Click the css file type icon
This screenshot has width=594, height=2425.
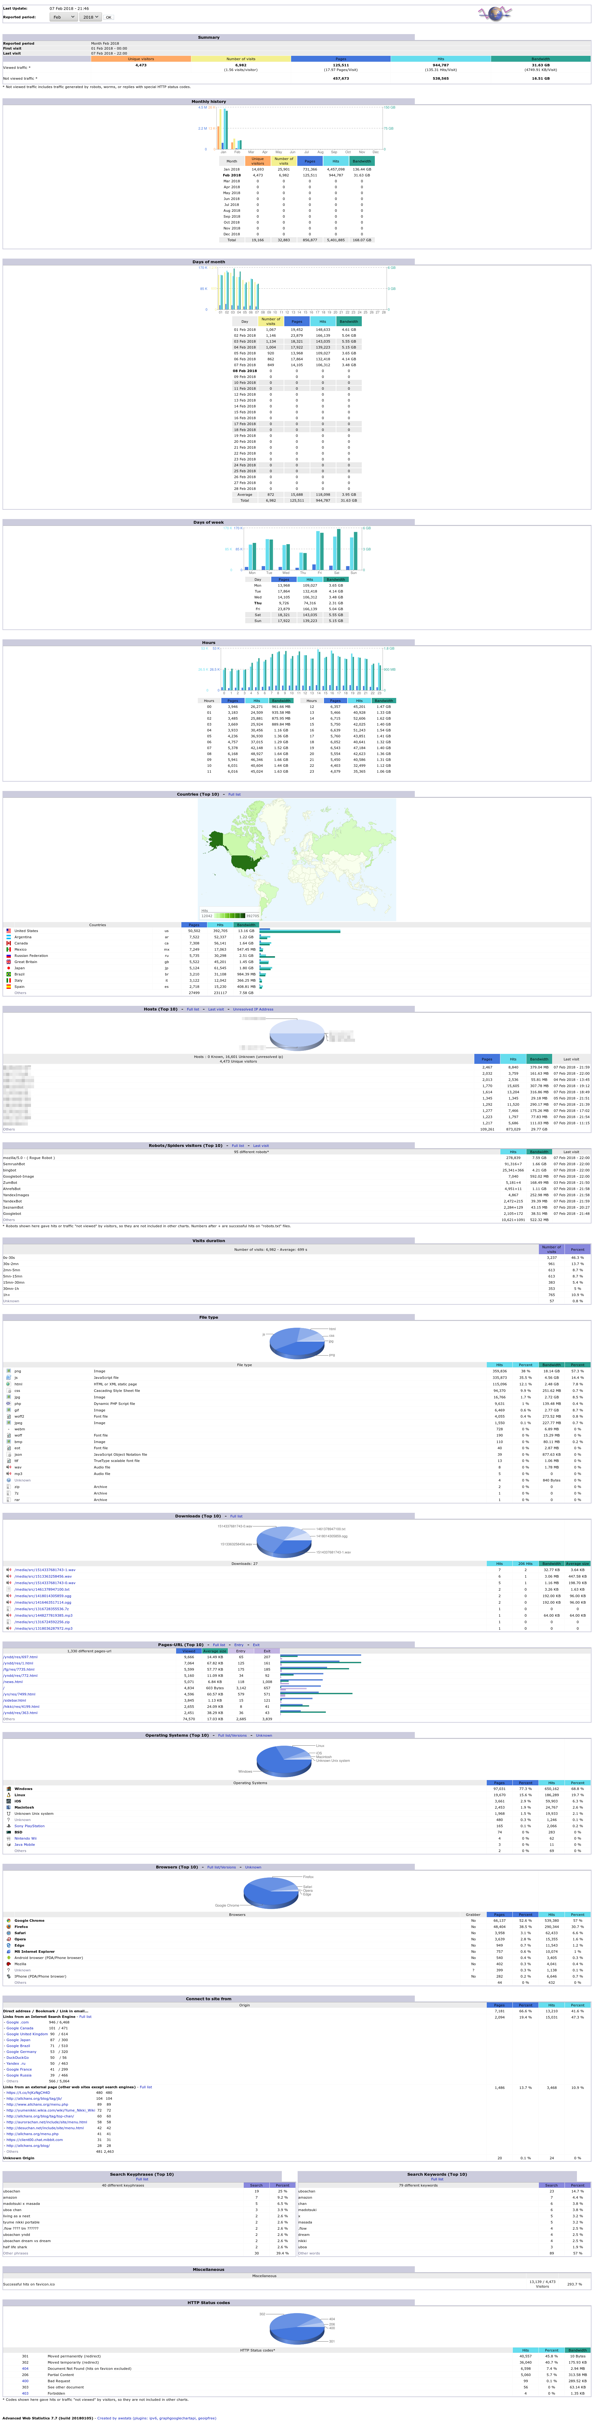coord(8,1390)
